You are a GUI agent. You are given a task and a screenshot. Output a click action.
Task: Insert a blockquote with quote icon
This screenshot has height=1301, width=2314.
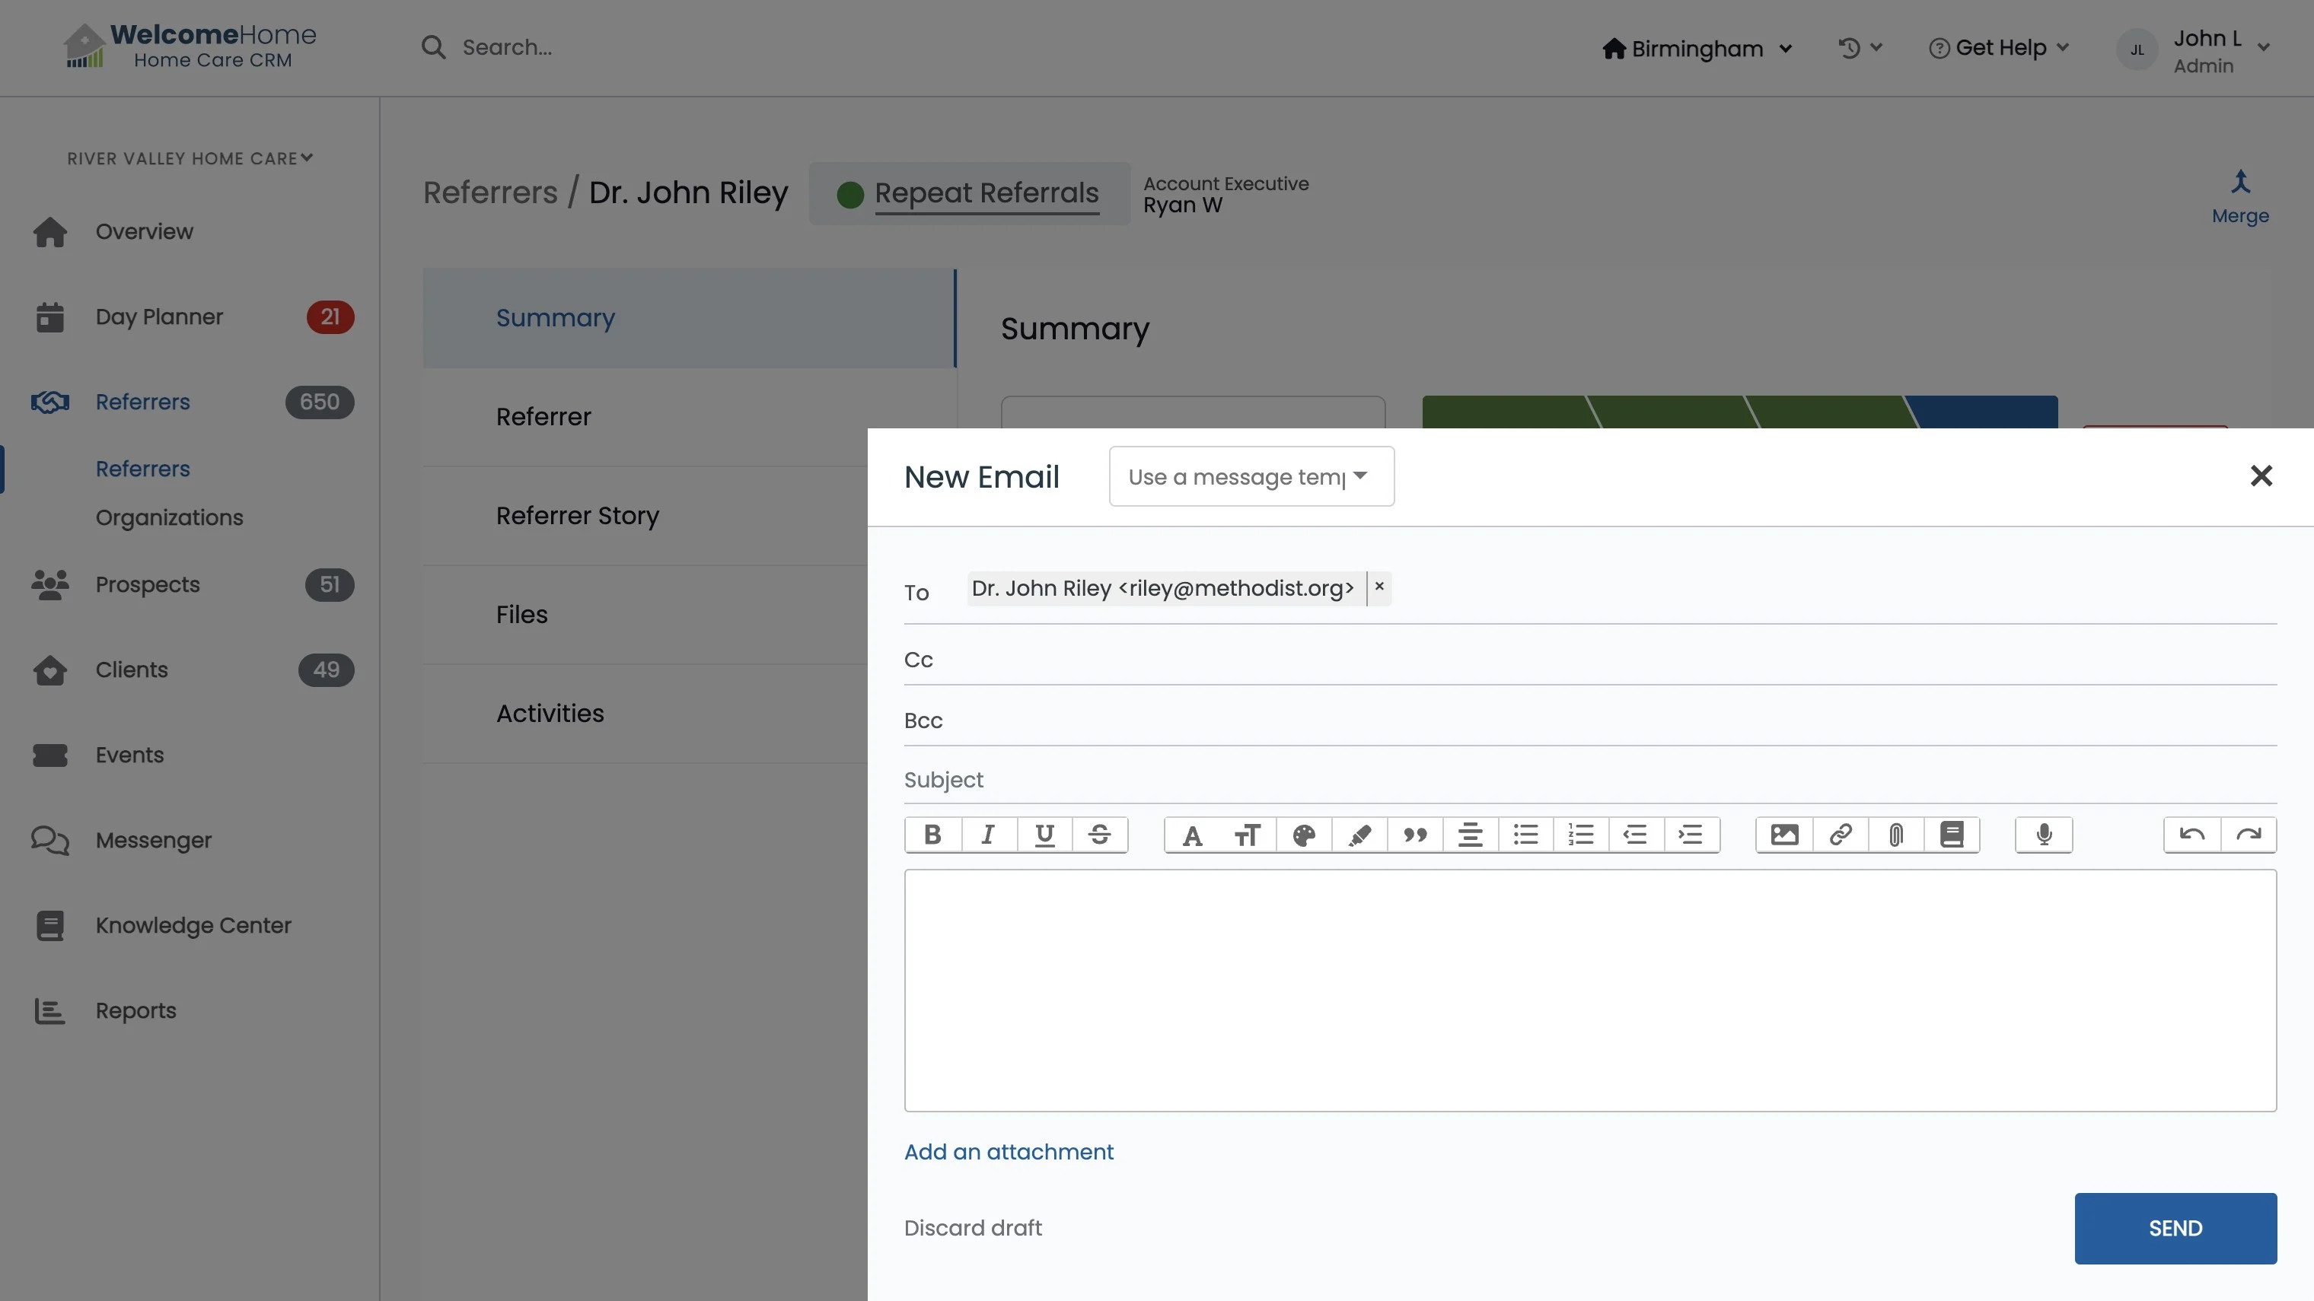pyautogui.click(x=1416, y=835)
